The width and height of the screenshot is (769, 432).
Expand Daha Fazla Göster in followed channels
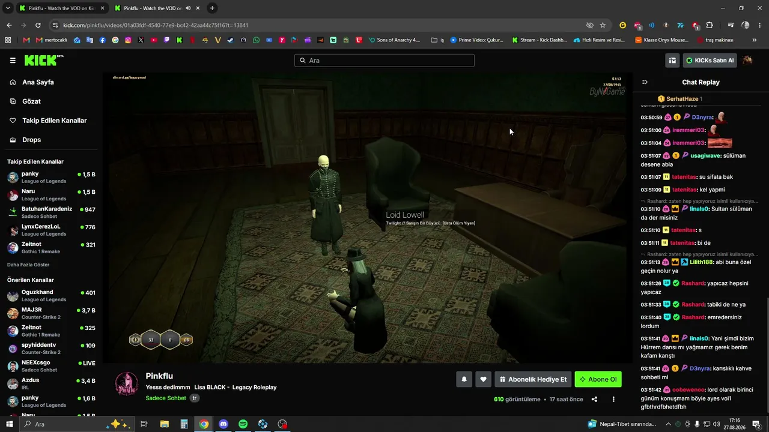(x=28, y=265)
